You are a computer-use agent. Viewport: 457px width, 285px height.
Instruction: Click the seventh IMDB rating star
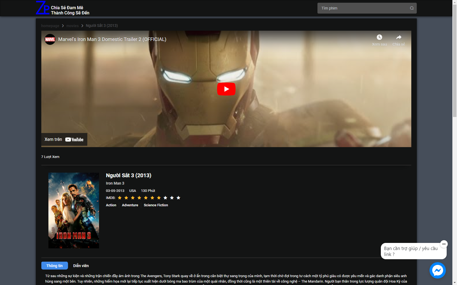coord(159,198)
